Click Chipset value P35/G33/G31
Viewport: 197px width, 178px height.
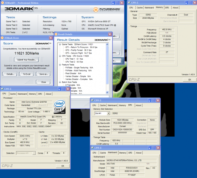point(132,168)
